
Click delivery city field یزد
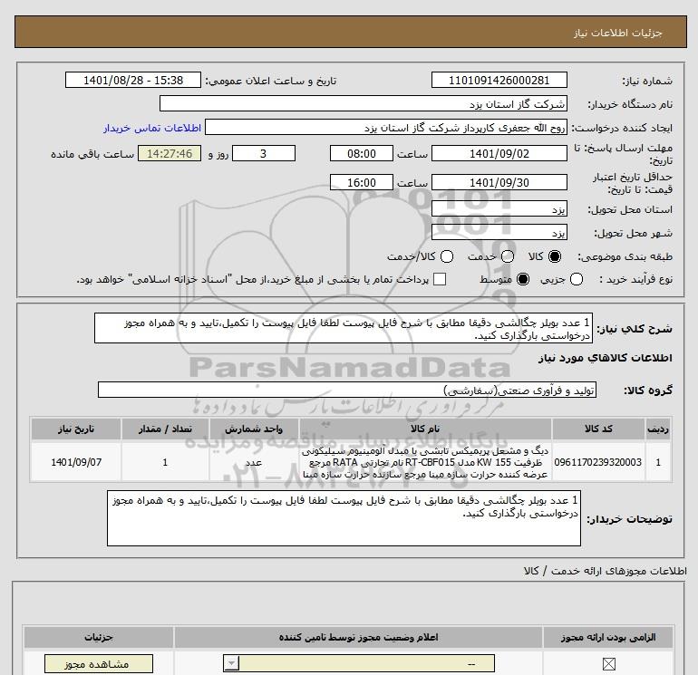(x=499, y=232)
